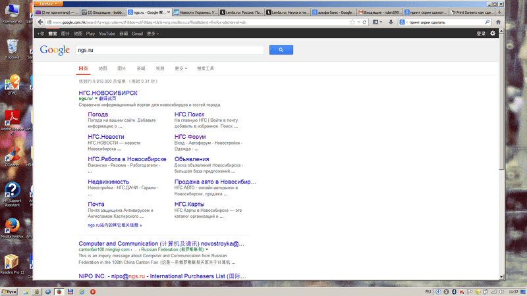This screenshot has height=296, width=527.
Task: Click the floppy disk save icon in the taskbar
Action: click(x=70, y=291)
